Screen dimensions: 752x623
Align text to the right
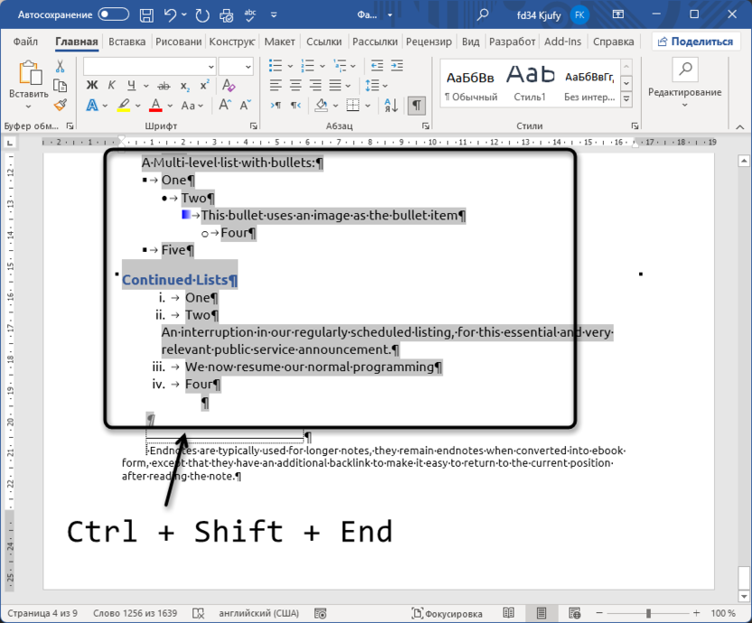315,86
